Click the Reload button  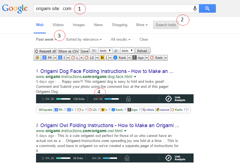point(142,51)
